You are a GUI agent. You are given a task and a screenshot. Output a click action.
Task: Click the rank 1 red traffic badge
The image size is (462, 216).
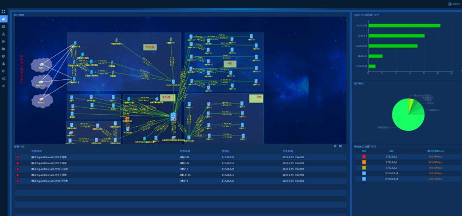pos(364,157)
